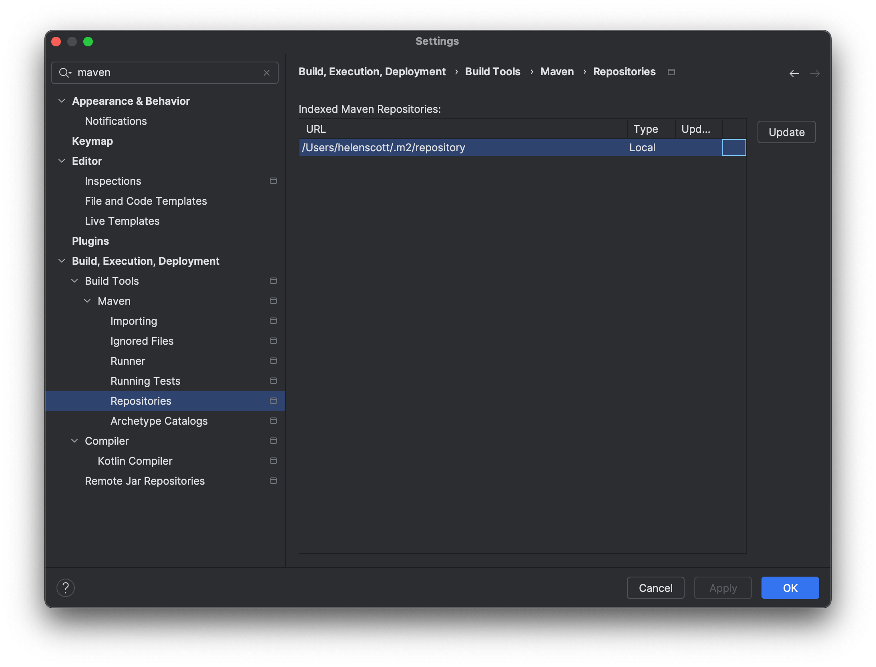Click the Update button for repository

click(x=786, y=132)
